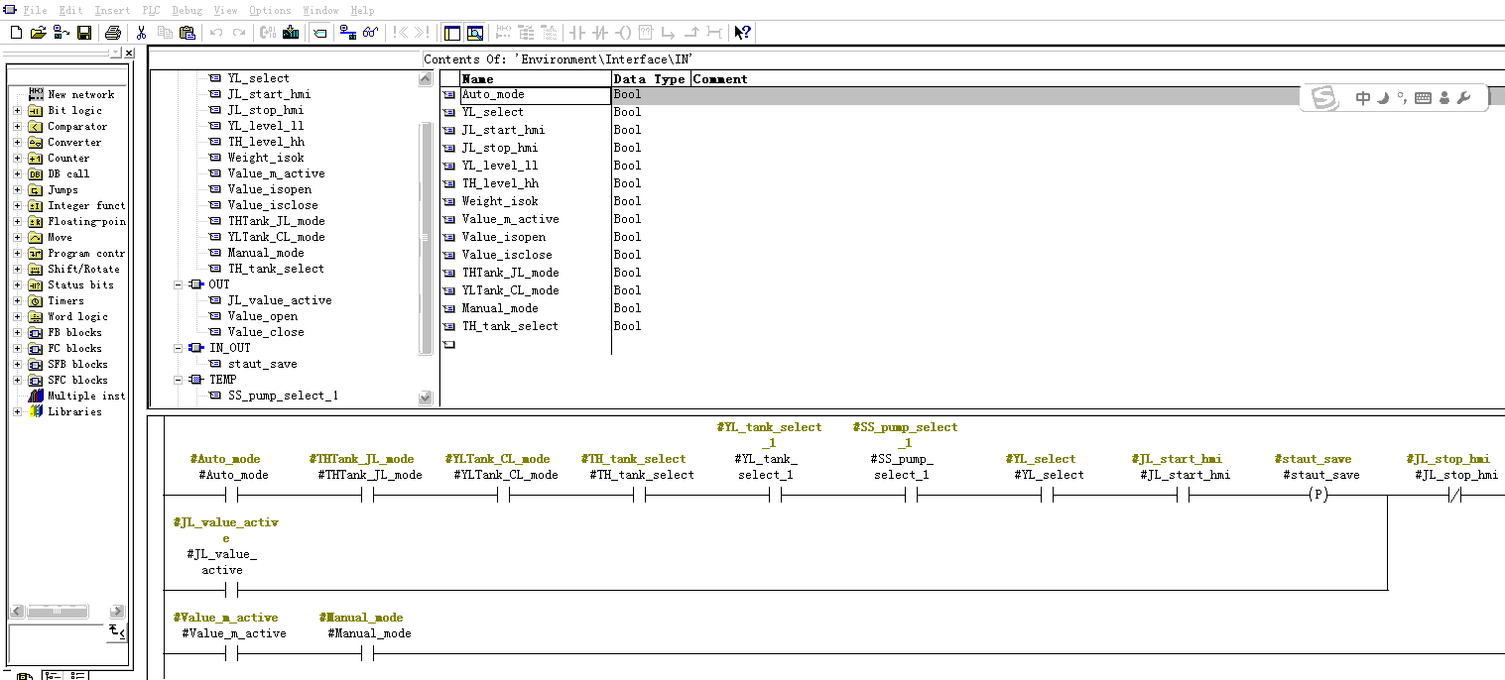Click the New network catalog icon

point(36,94)
